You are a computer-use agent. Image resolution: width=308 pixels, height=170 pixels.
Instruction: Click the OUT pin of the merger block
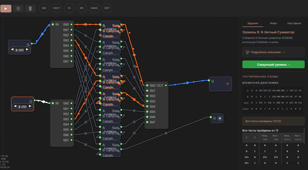(x=166, y=85)
